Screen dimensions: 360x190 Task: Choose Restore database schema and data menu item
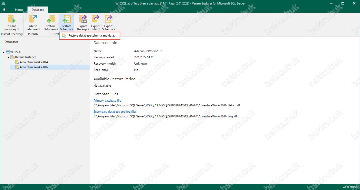coord(90,36)
